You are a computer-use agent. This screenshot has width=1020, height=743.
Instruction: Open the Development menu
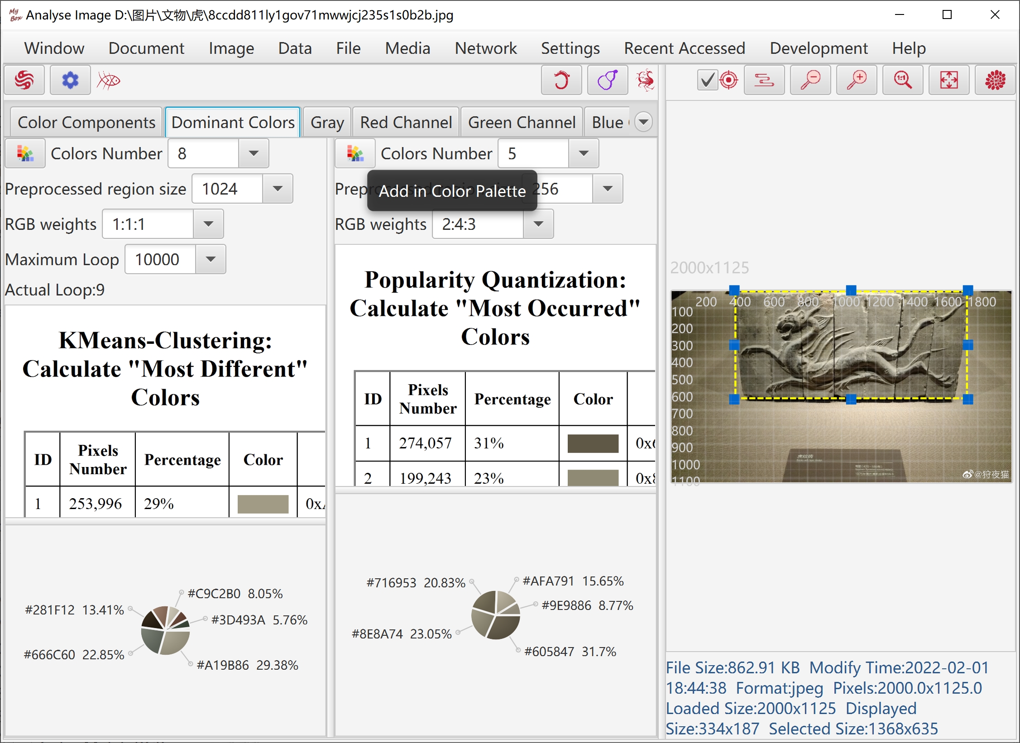coord(819,48)
